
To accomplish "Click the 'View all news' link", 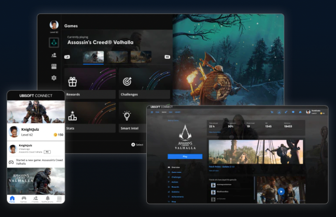I will click(214, 171).
